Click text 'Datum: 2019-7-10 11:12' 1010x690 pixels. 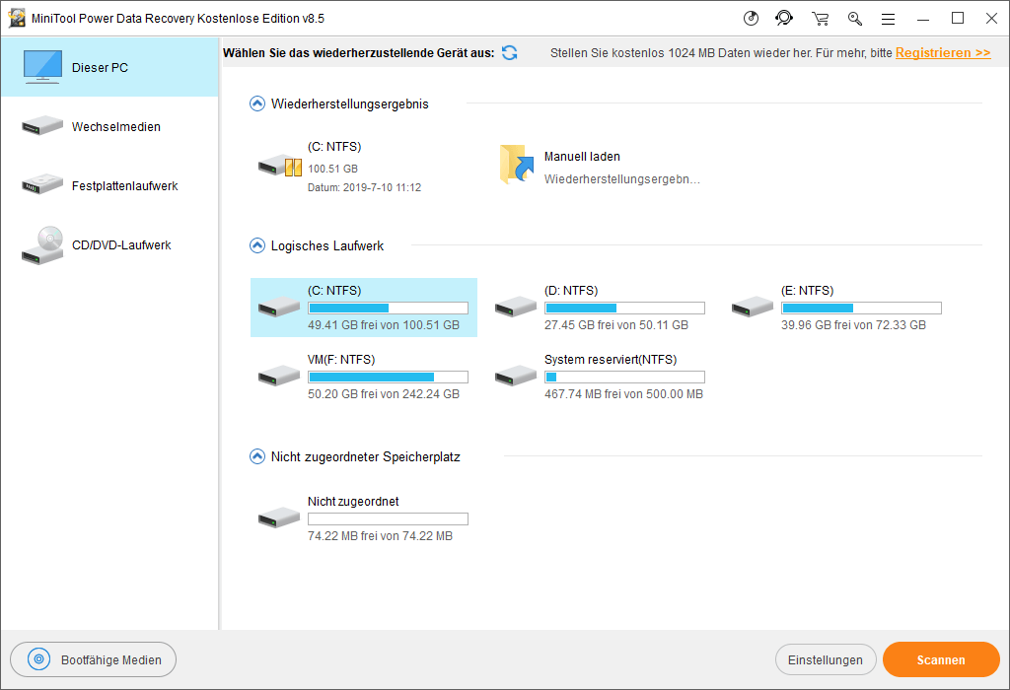point(364,187)
